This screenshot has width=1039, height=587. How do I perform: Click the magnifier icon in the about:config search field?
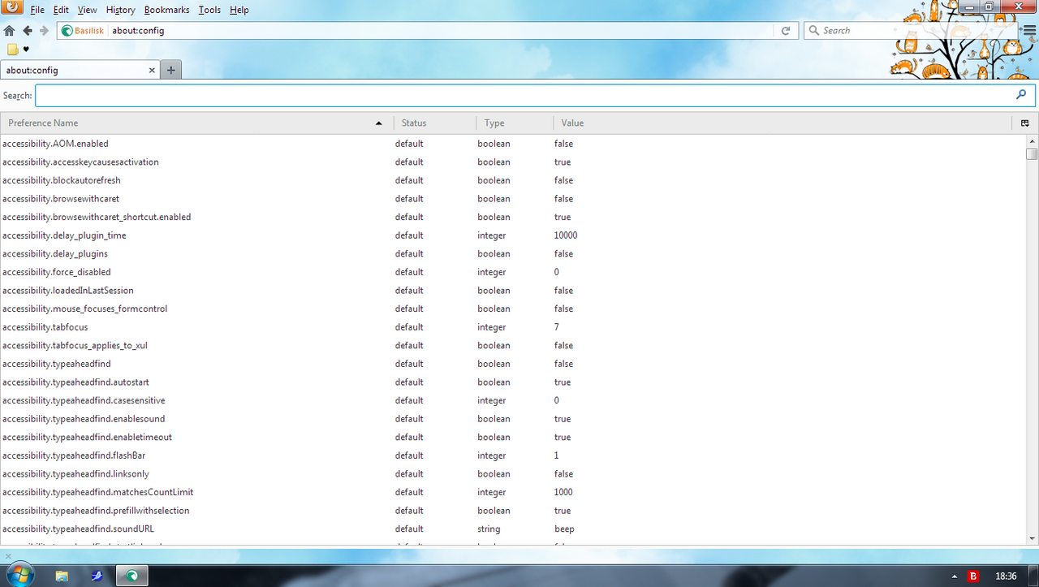pyautogui.click(x=1021, y=95)
